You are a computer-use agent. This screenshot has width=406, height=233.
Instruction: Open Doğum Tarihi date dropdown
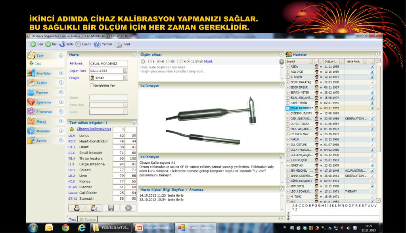pyautogui.click(x=125, y=70)
